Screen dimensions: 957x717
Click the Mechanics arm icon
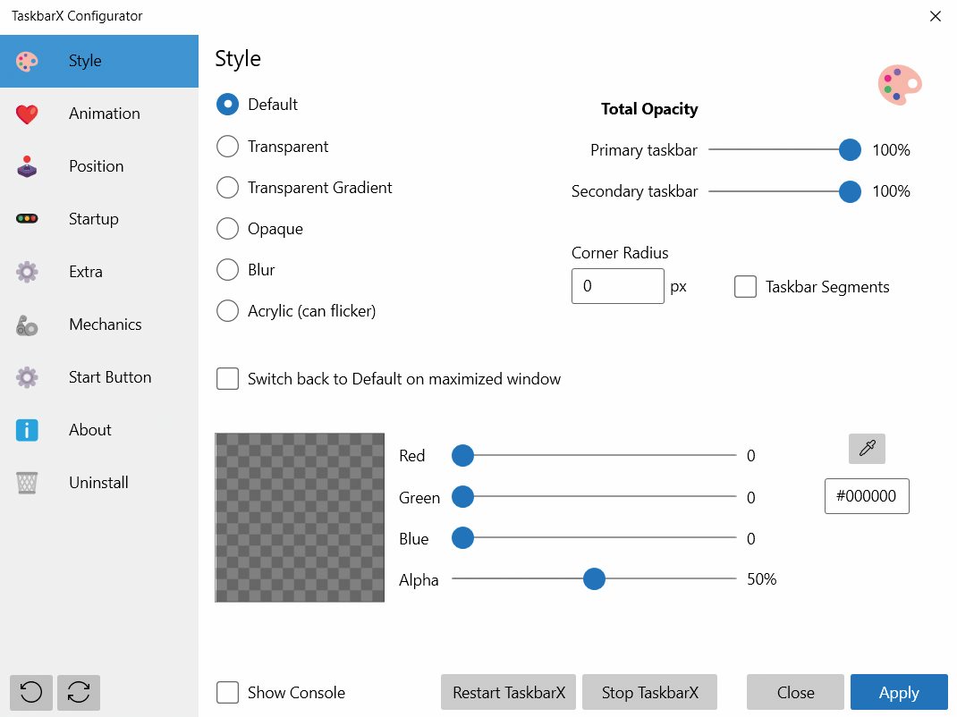(27, 325)
